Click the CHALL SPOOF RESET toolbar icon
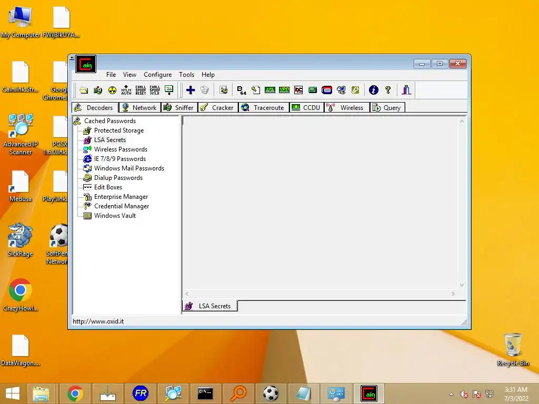 point(141,90)
